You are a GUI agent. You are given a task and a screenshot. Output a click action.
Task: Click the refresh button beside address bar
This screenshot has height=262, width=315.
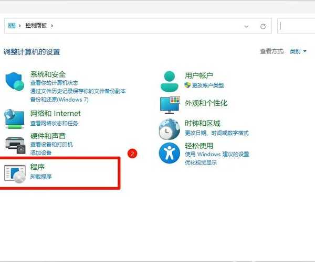tap(263, 26)
